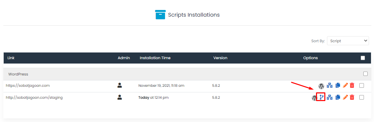
Task: Tick the select-all checkbox in the table header
Action: [x=363, y=58]
